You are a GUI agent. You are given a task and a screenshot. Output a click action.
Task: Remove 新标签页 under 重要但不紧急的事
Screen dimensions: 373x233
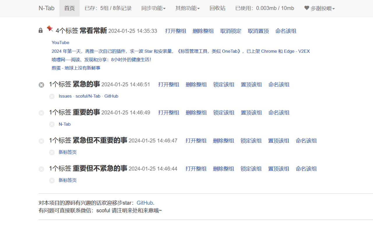pos(52,180)
